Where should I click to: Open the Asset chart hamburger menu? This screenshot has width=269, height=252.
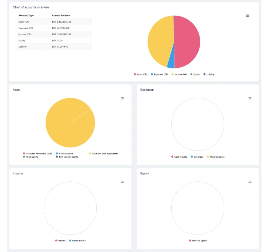coord(123,98)
